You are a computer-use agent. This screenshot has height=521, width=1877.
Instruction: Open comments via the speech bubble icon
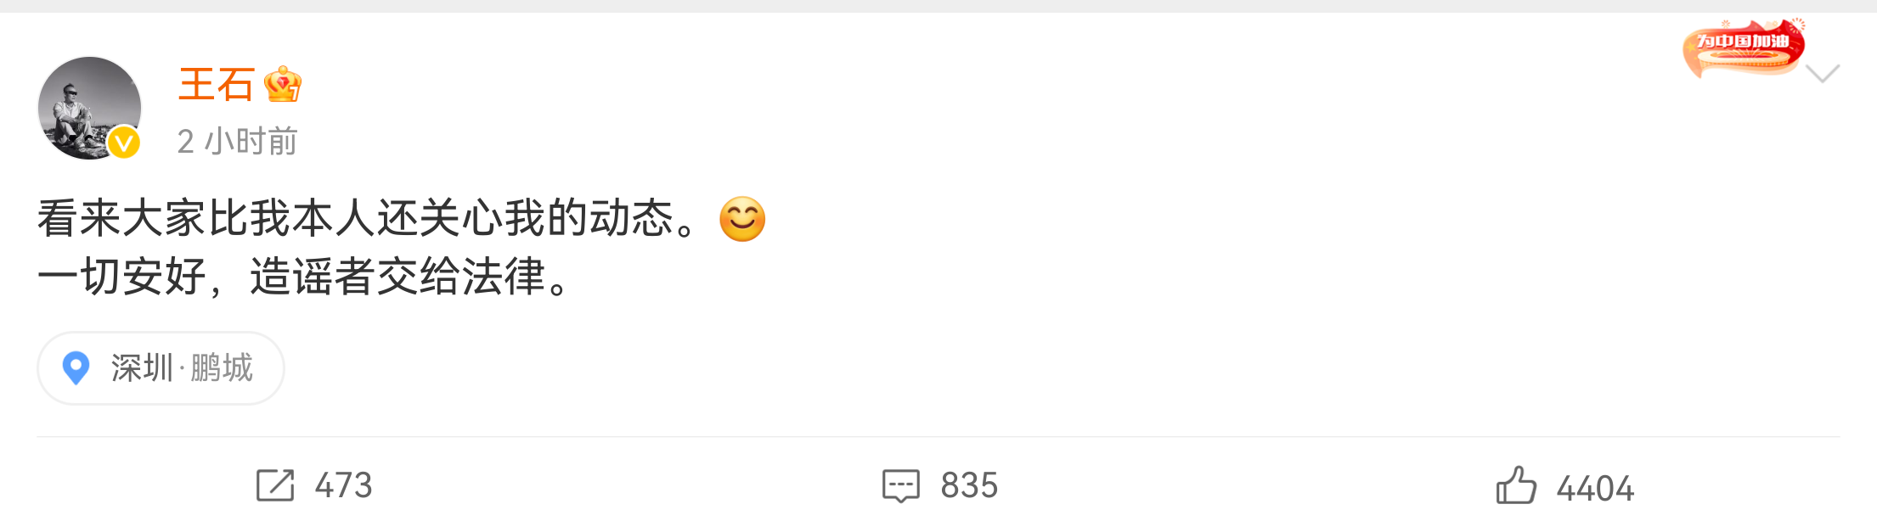[x=900, y=485]
